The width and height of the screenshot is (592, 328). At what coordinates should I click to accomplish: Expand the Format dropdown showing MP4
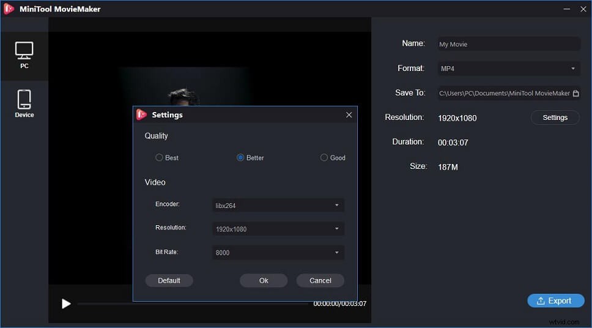click(509, 69)
